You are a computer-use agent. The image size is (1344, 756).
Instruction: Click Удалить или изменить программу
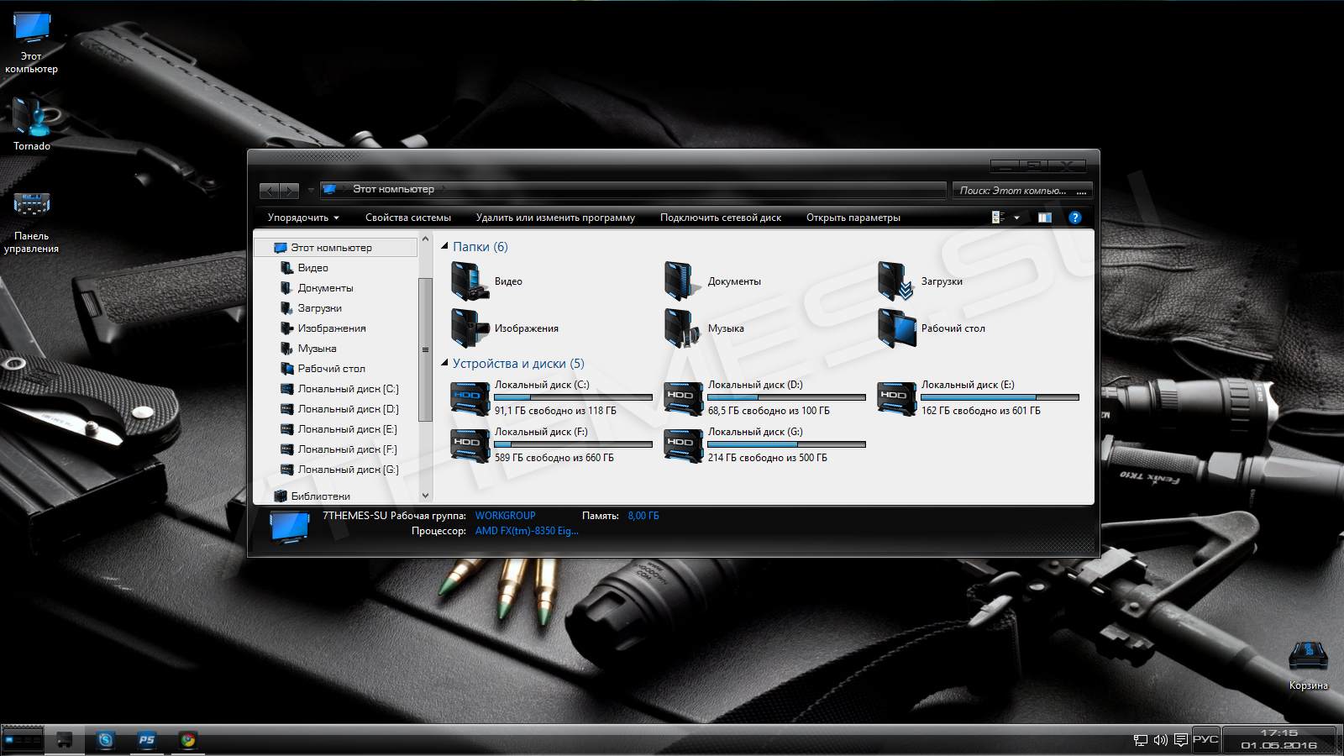pos(555,218)
